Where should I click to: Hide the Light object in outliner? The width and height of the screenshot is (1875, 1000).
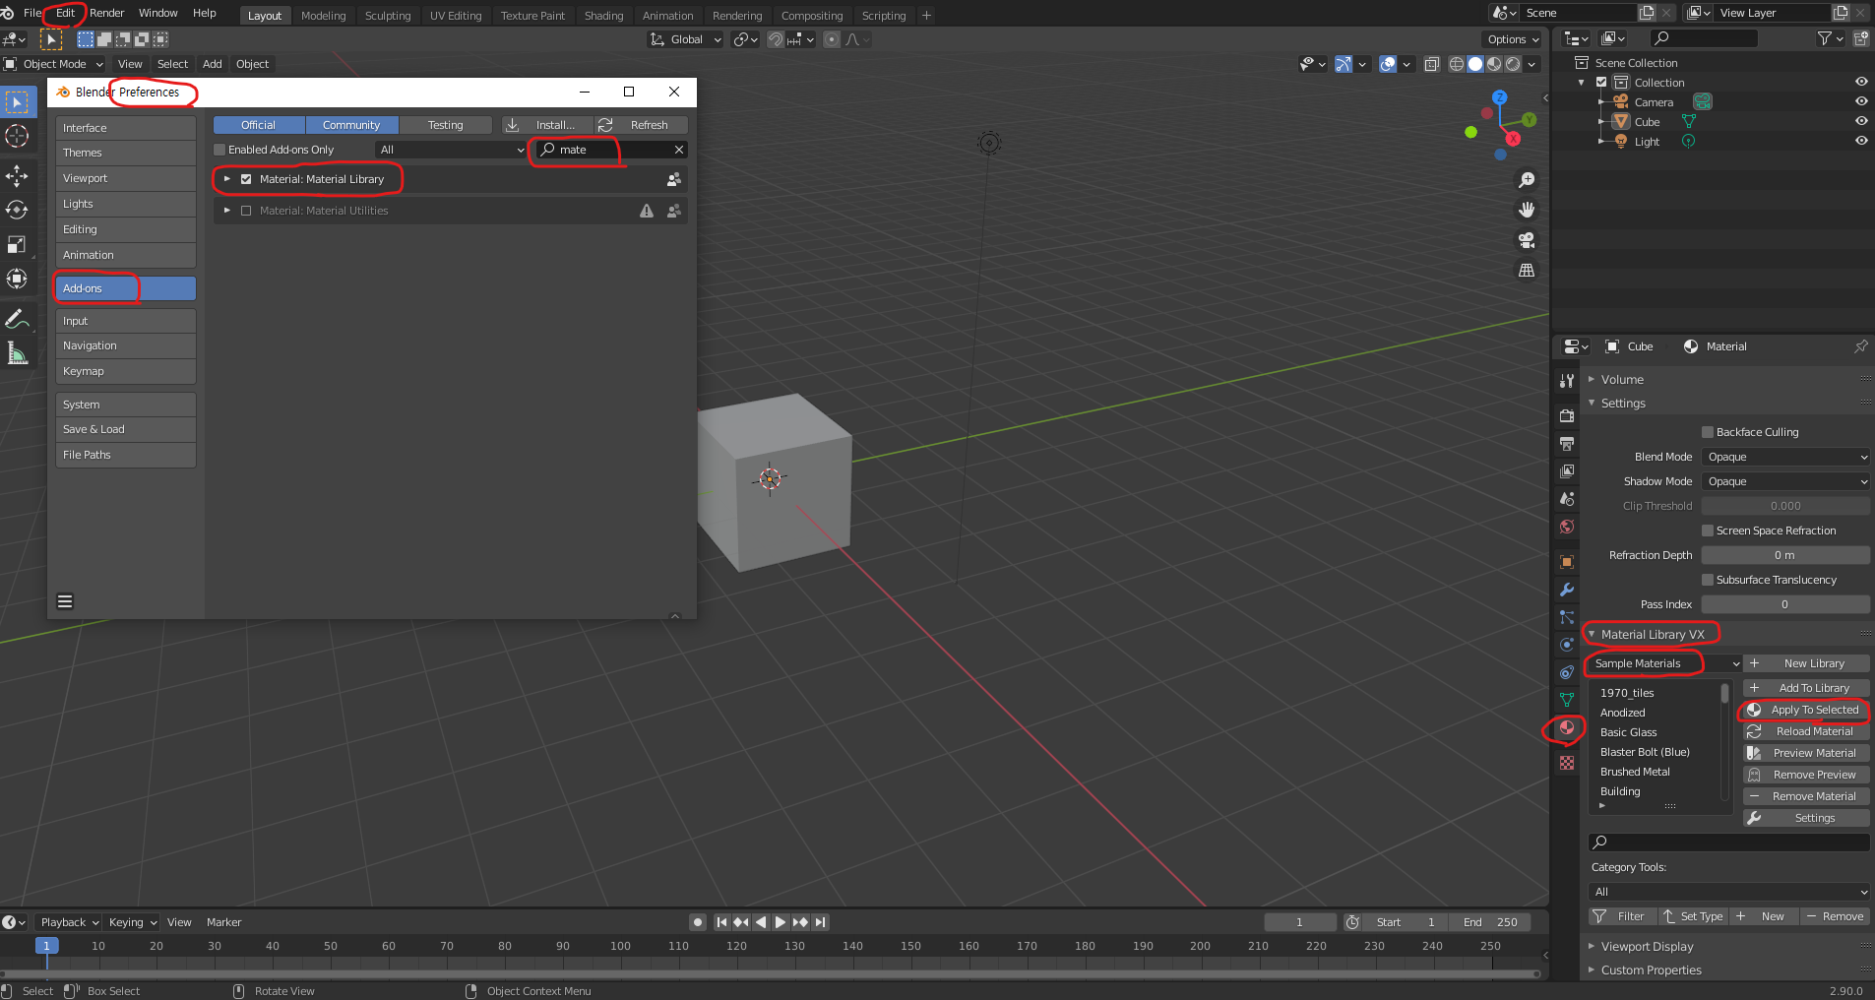(1861, 141)
